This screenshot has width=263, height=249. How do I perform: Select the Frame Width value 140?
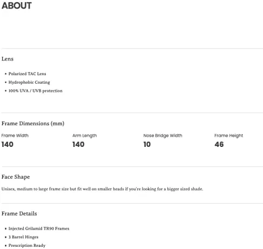(x=8, y=144)
